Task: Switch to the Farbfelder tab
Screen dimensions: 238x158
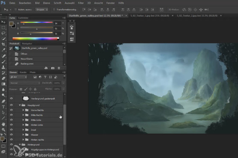Action: tap(23, 18)
